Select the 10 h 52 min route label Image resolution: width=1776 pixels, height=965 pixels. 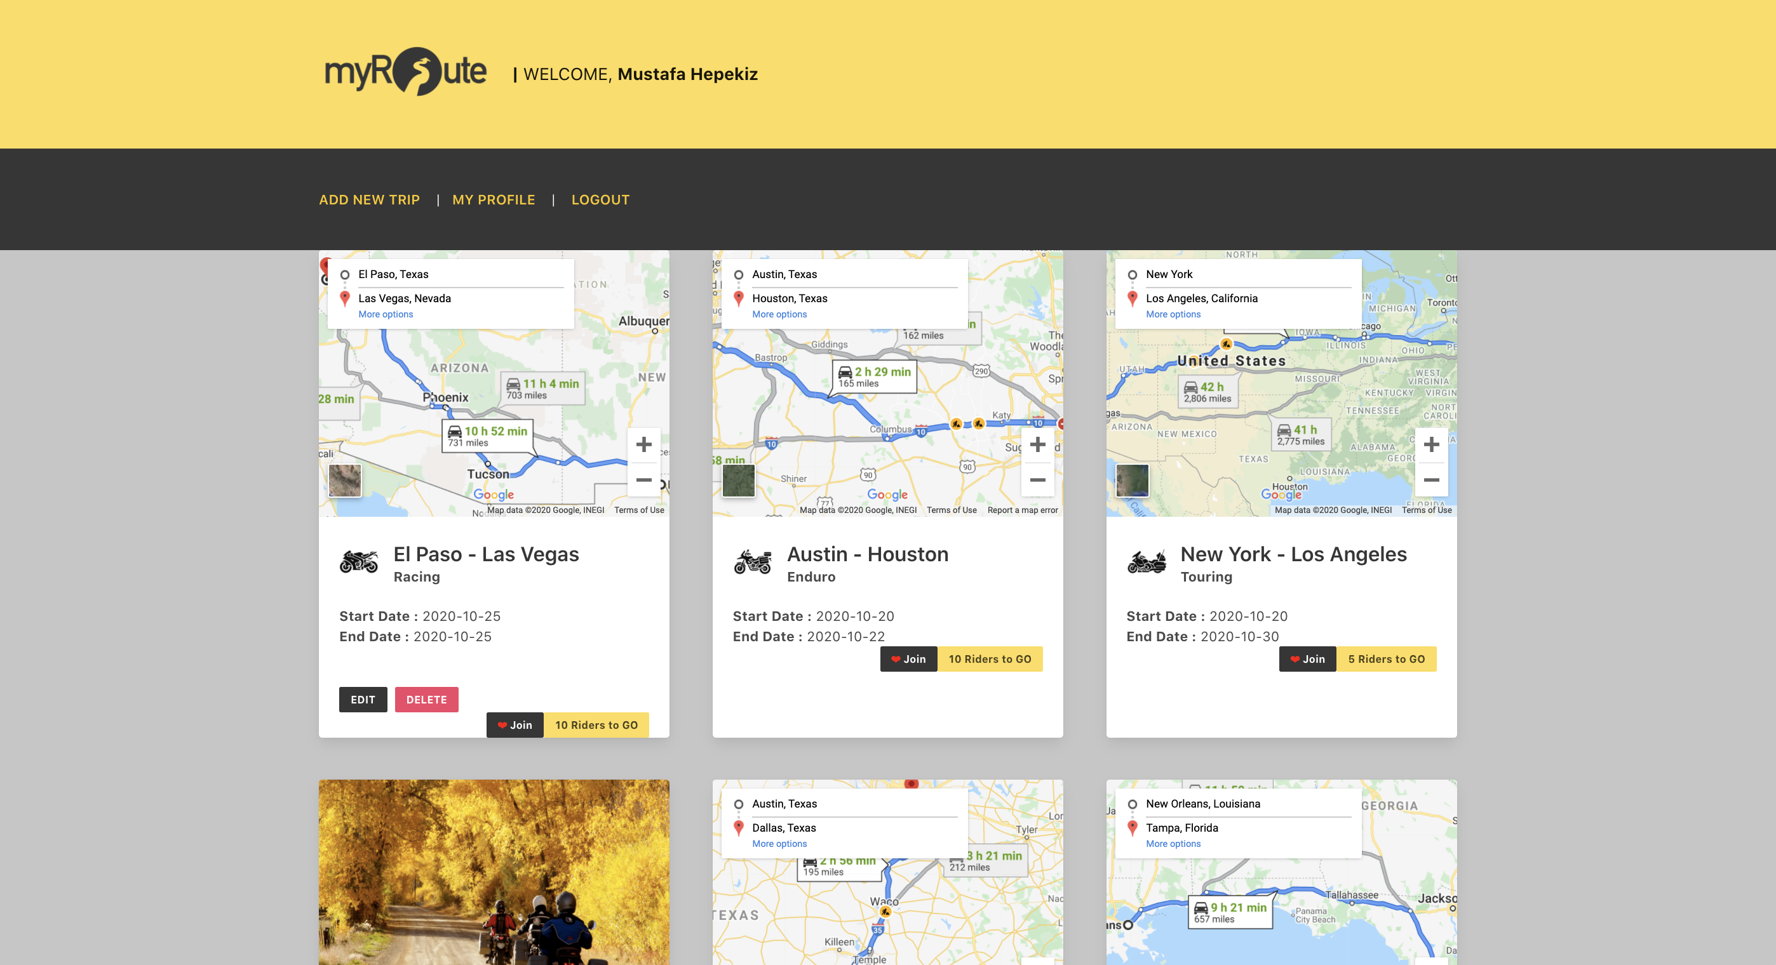click(487, 436)
